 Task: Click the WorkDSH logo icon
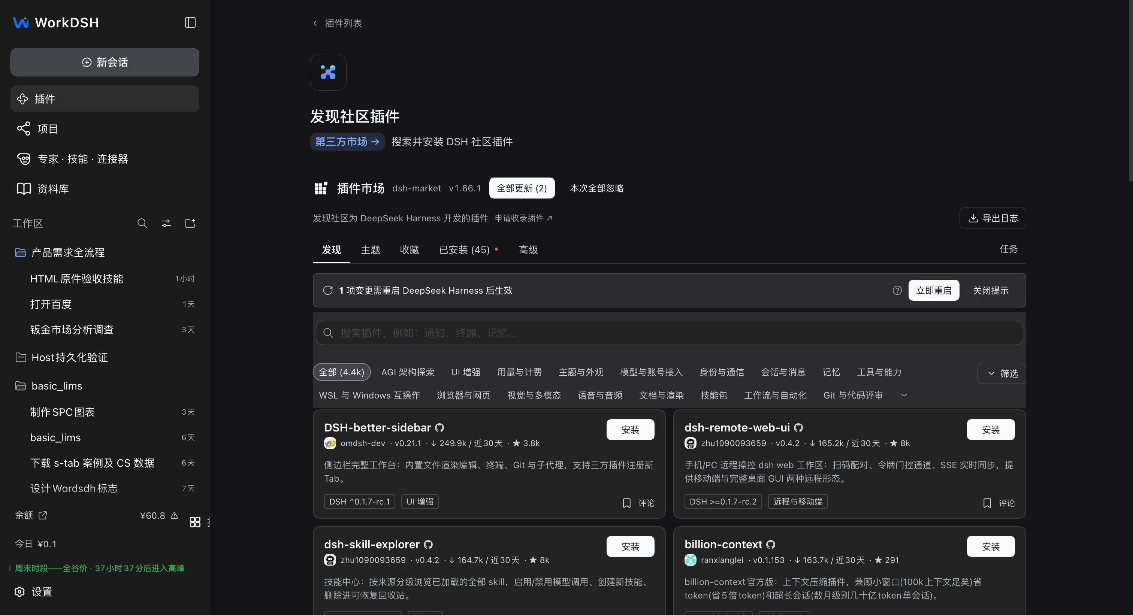21,22
